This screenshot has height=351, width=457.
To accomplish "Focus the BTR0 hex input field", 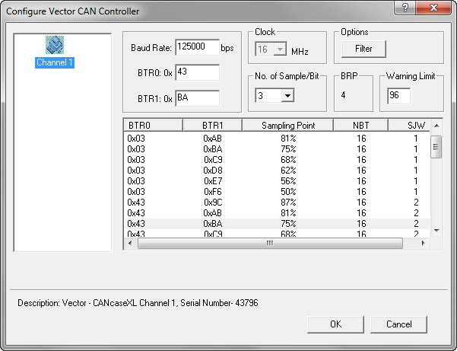I will tap(197, 72).
